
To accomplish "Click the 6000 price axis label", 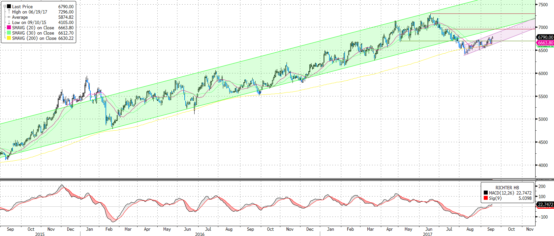I will click(543, 73).
